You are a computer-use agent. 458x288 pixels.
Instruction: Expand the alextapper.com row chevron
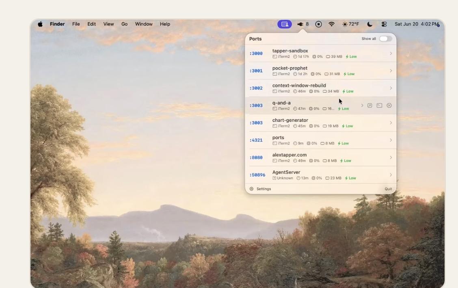coord(391,158)
